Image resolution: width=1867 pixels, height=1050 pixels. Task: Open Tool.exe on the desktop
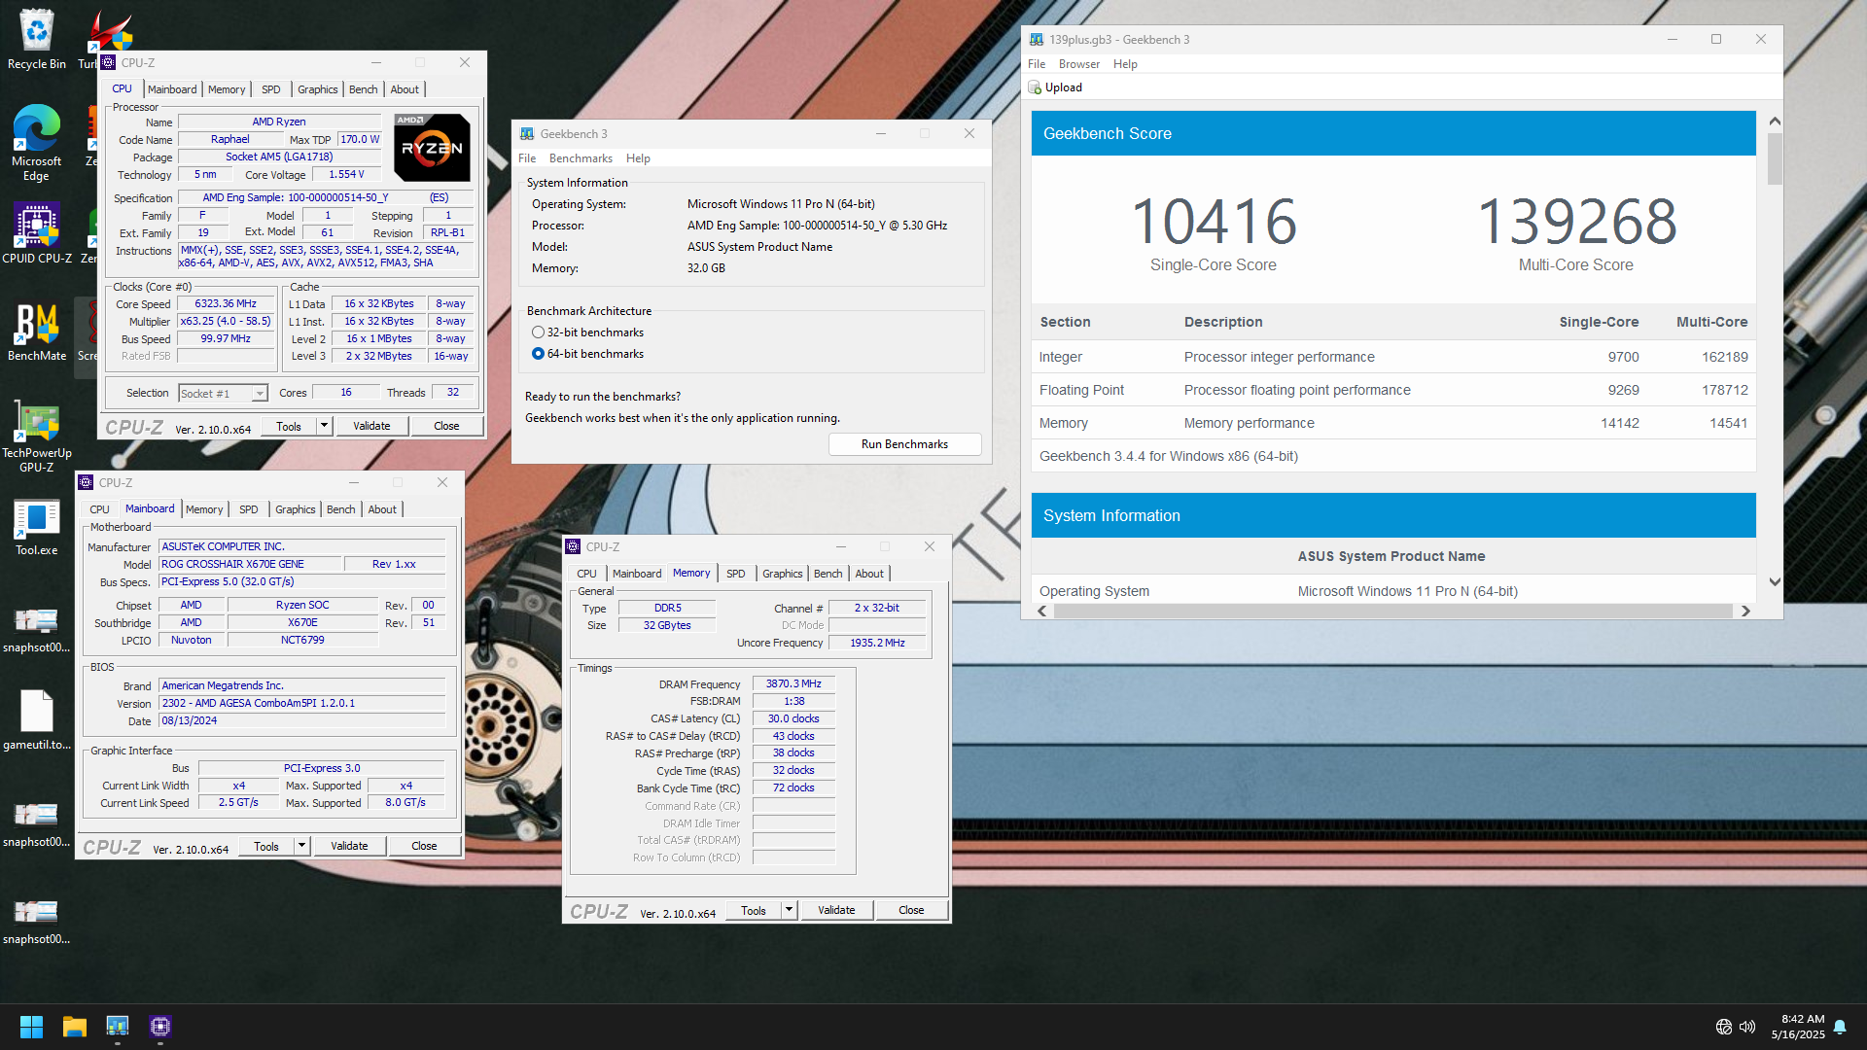(x=37, y=527)
